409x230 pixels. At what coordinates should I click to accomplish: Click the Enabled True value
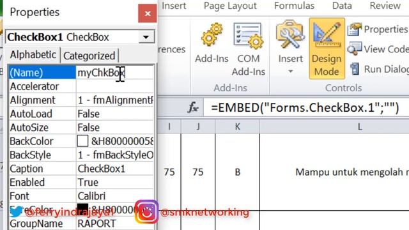(115, 182)
